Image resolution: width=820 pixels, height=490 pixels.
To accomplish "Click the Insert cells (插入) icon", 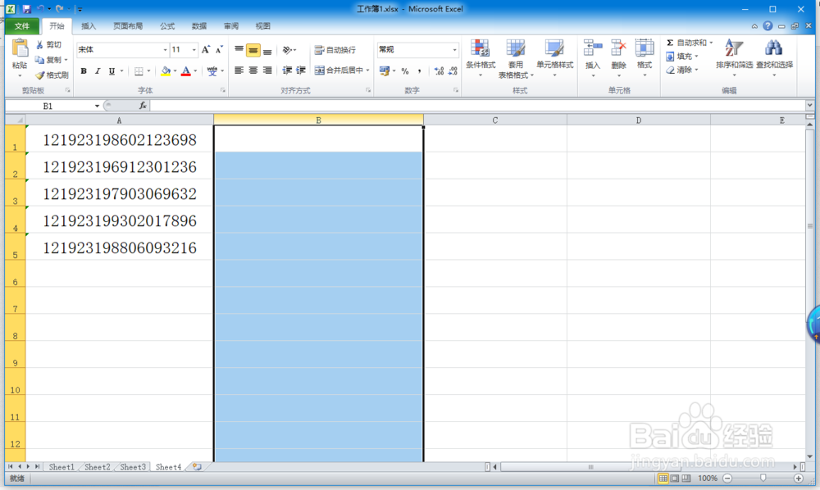I will point(593,48).
